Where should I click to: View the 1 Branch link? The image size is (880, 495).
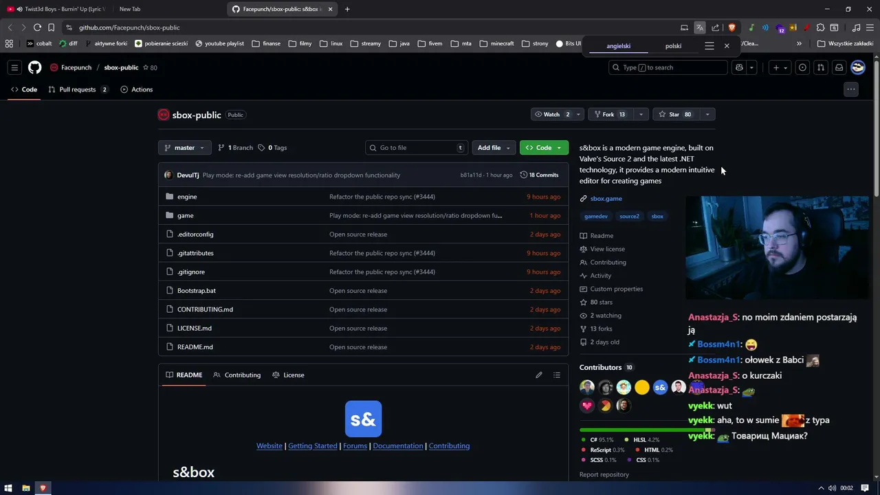click(x=235, y=148)
